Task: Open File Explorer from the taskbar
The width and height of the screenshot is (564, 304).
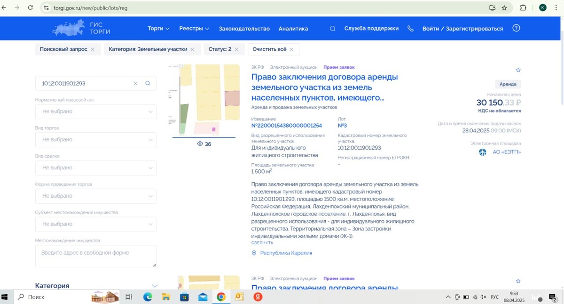Action: tap(166, 297)
